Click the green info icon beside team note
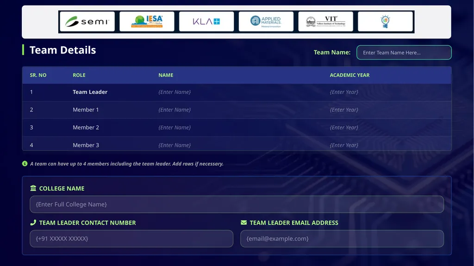 (25, 163)
